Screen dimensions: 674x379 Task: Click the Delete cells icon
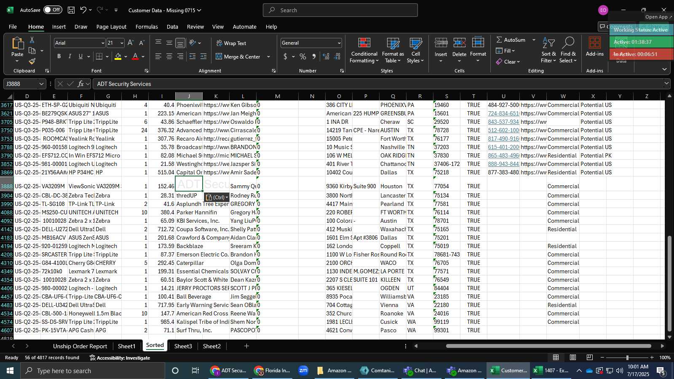pyautogui.click(x=460, y=43)
